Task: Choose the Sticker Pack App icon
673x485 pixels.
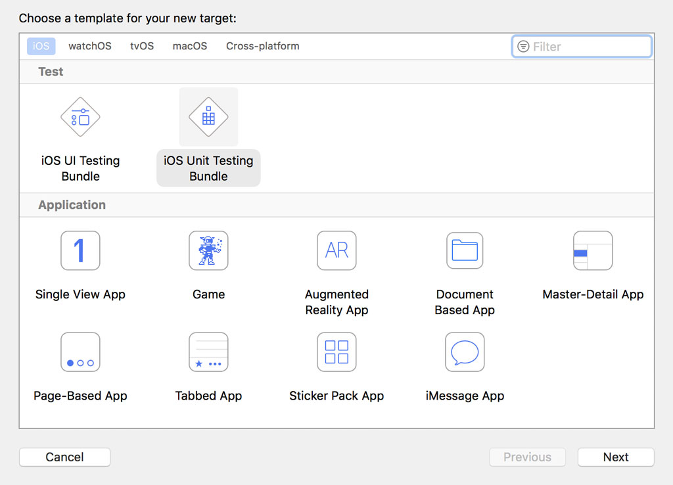Action: pos(336,352)
